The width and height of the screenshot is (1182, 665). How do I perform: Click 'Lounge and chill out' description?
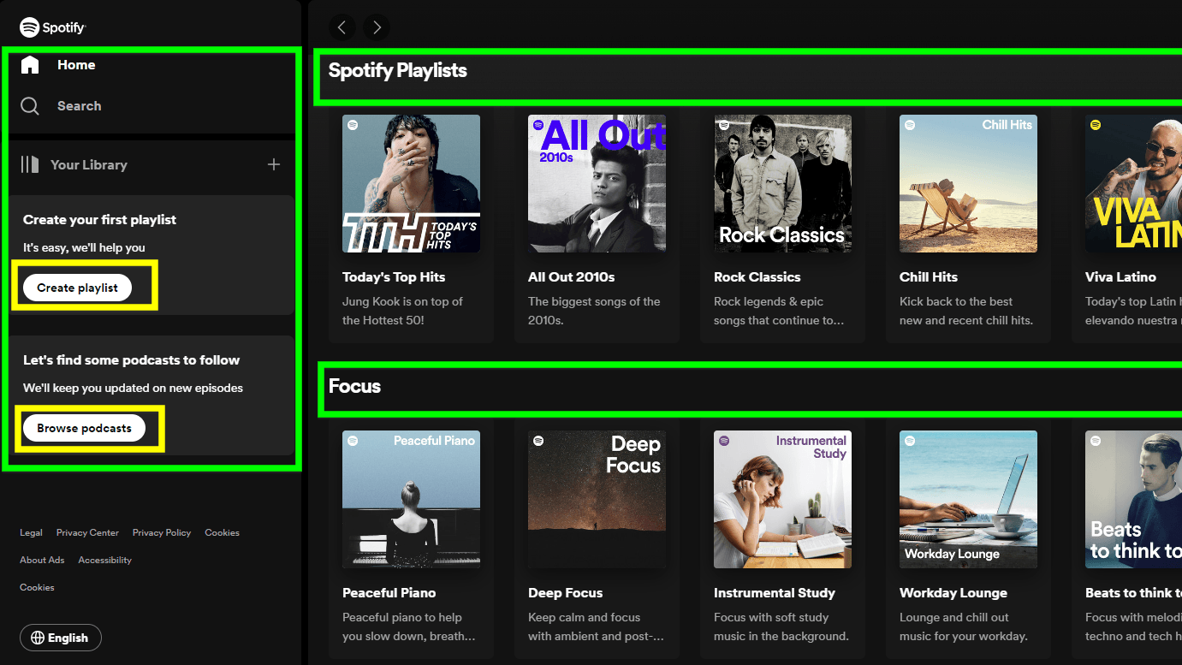pos(964,626)
